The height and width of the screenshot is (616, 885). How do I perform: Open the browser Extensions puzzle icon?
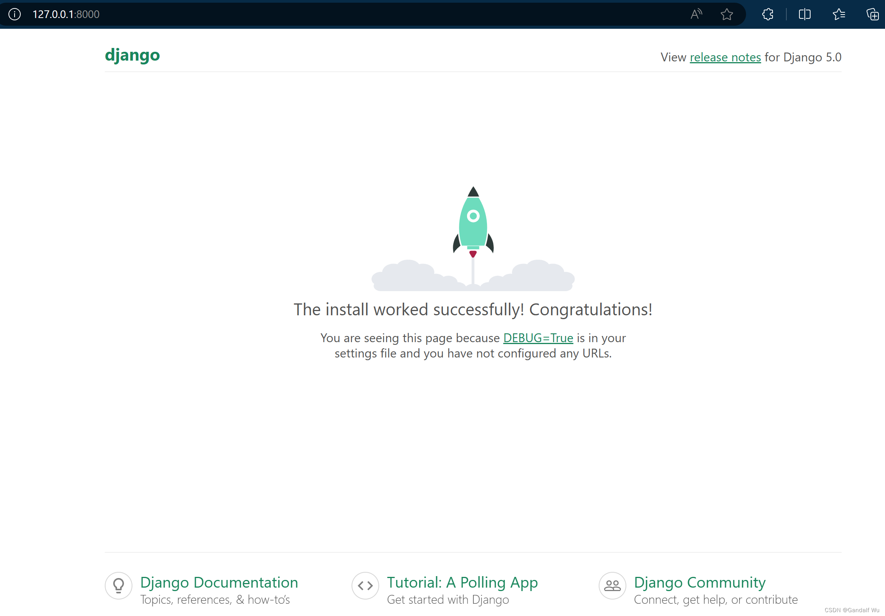[768, 14]
